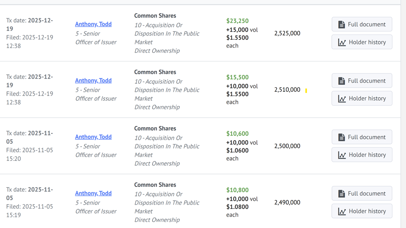406x228 pixels.
Task: Open Anthony, Todd link in the $10,800 transaction
Action: click(x=93, y=193)
